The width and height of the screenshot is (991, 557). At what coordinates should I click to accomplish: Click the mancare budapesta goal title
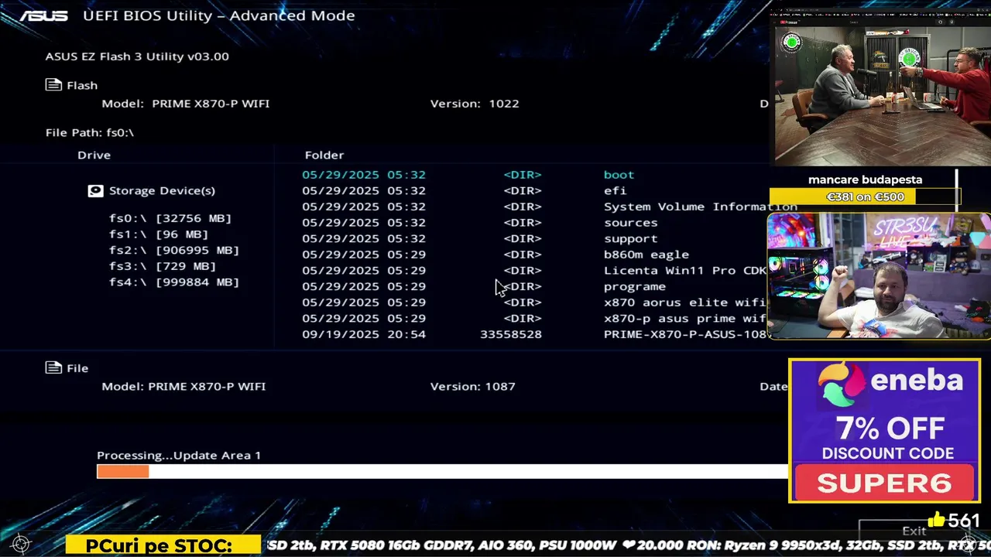pyautogui.click(x=865, y=179)
